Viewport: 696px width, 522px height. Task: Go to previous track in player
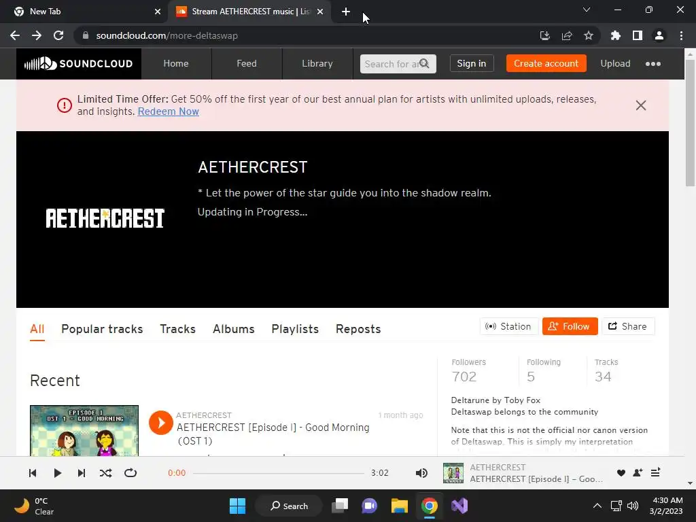pos(33,473)
